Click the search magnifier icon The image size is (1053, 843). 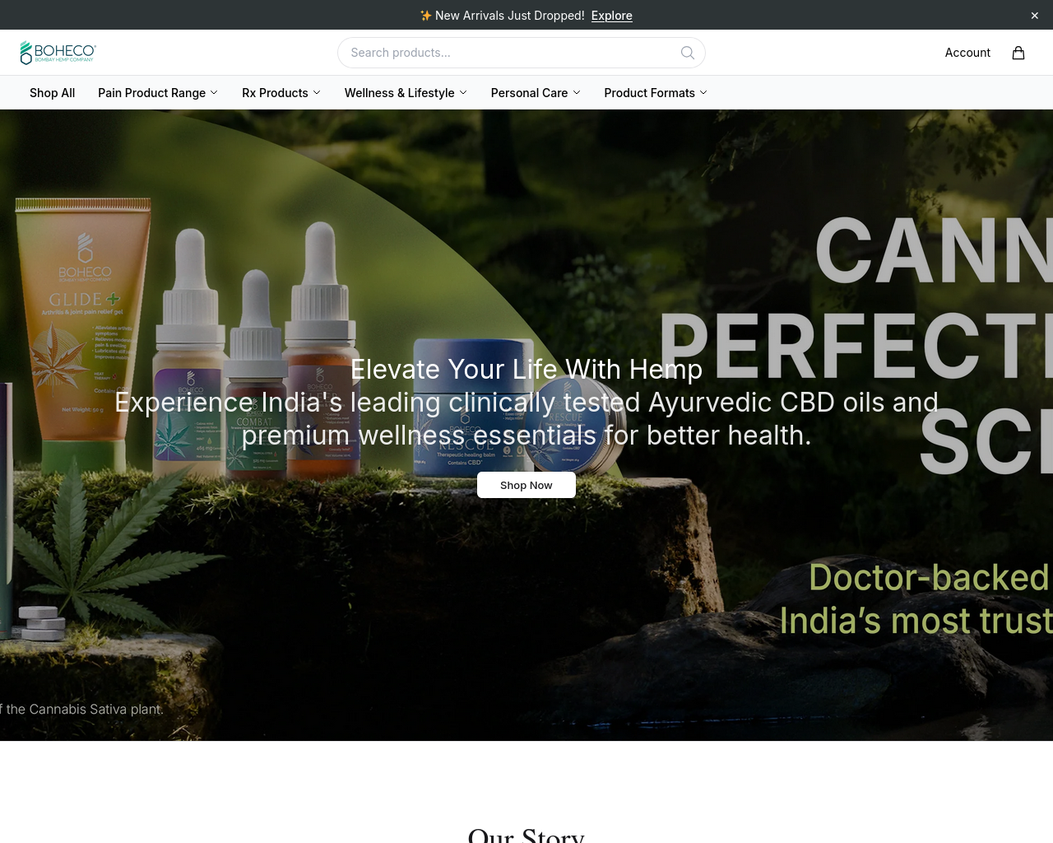(688, 53)
